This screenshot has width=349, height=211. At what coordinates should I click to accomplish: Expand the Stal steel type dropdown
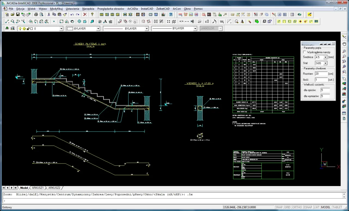coord(325,63)
